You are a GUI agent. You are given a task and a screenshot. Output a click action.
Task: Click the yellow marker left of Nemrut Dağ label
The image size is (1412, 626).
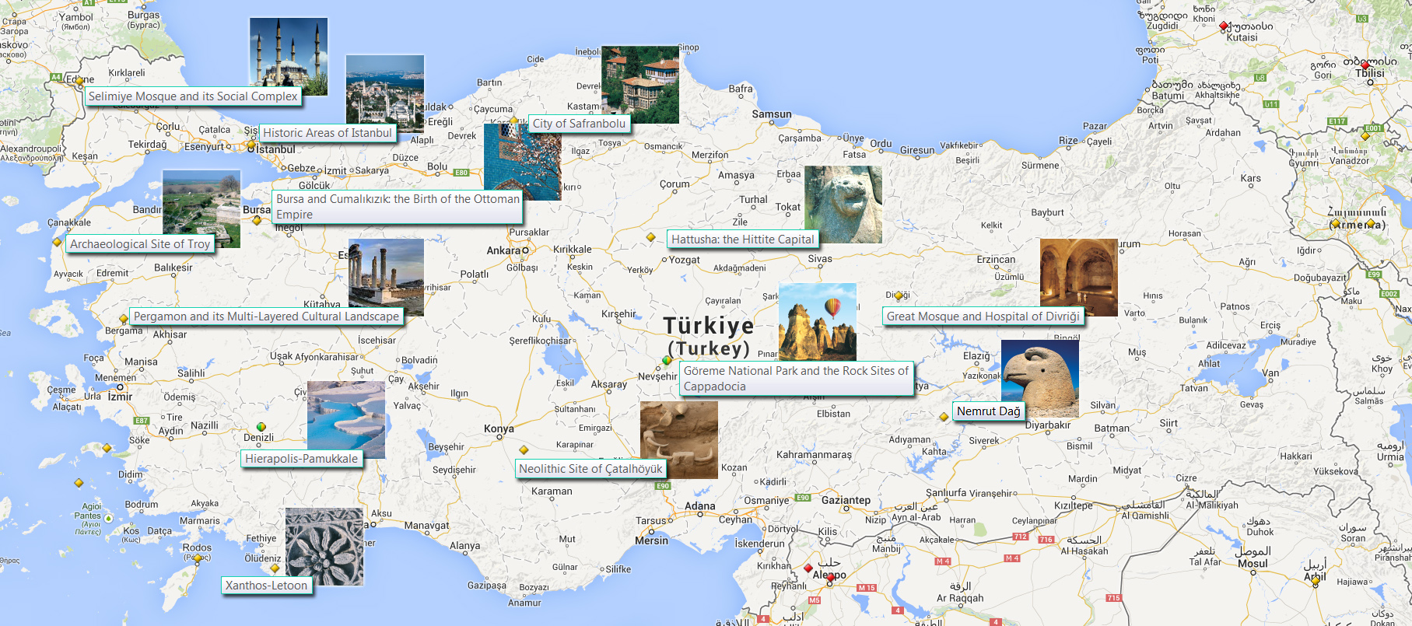944,417
